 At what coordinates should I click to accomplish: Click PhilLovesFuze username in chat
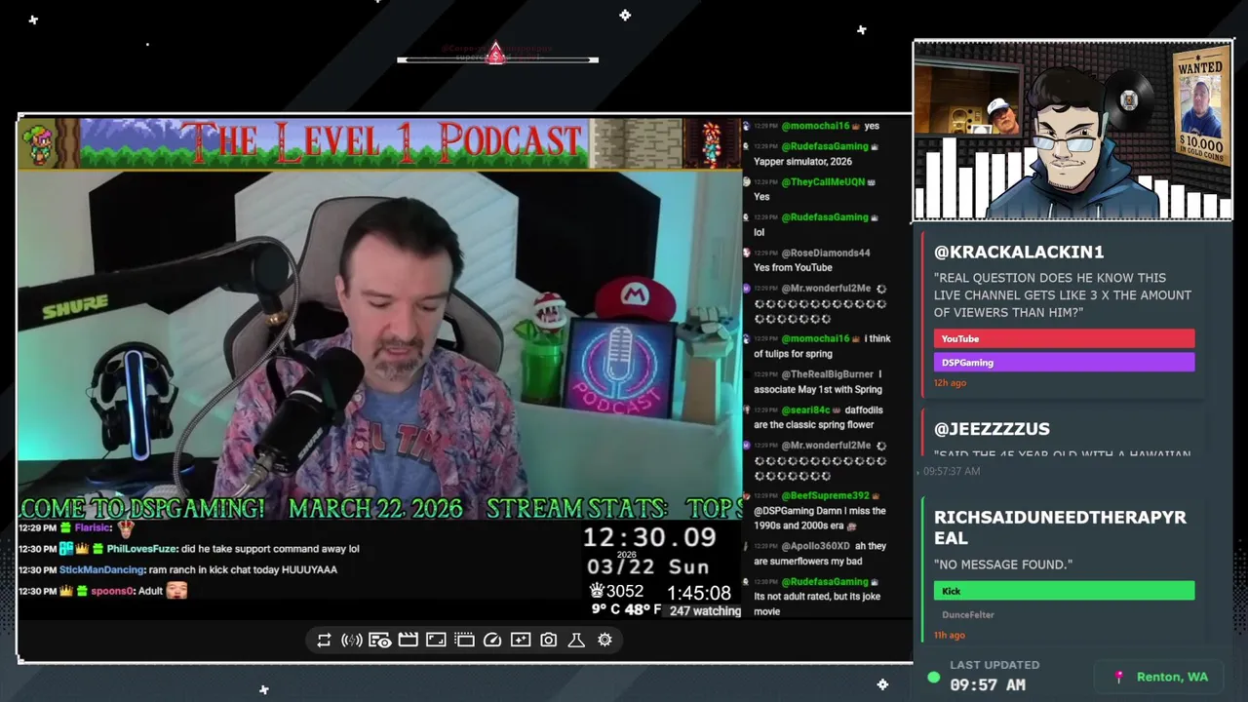tap(142, 549)
